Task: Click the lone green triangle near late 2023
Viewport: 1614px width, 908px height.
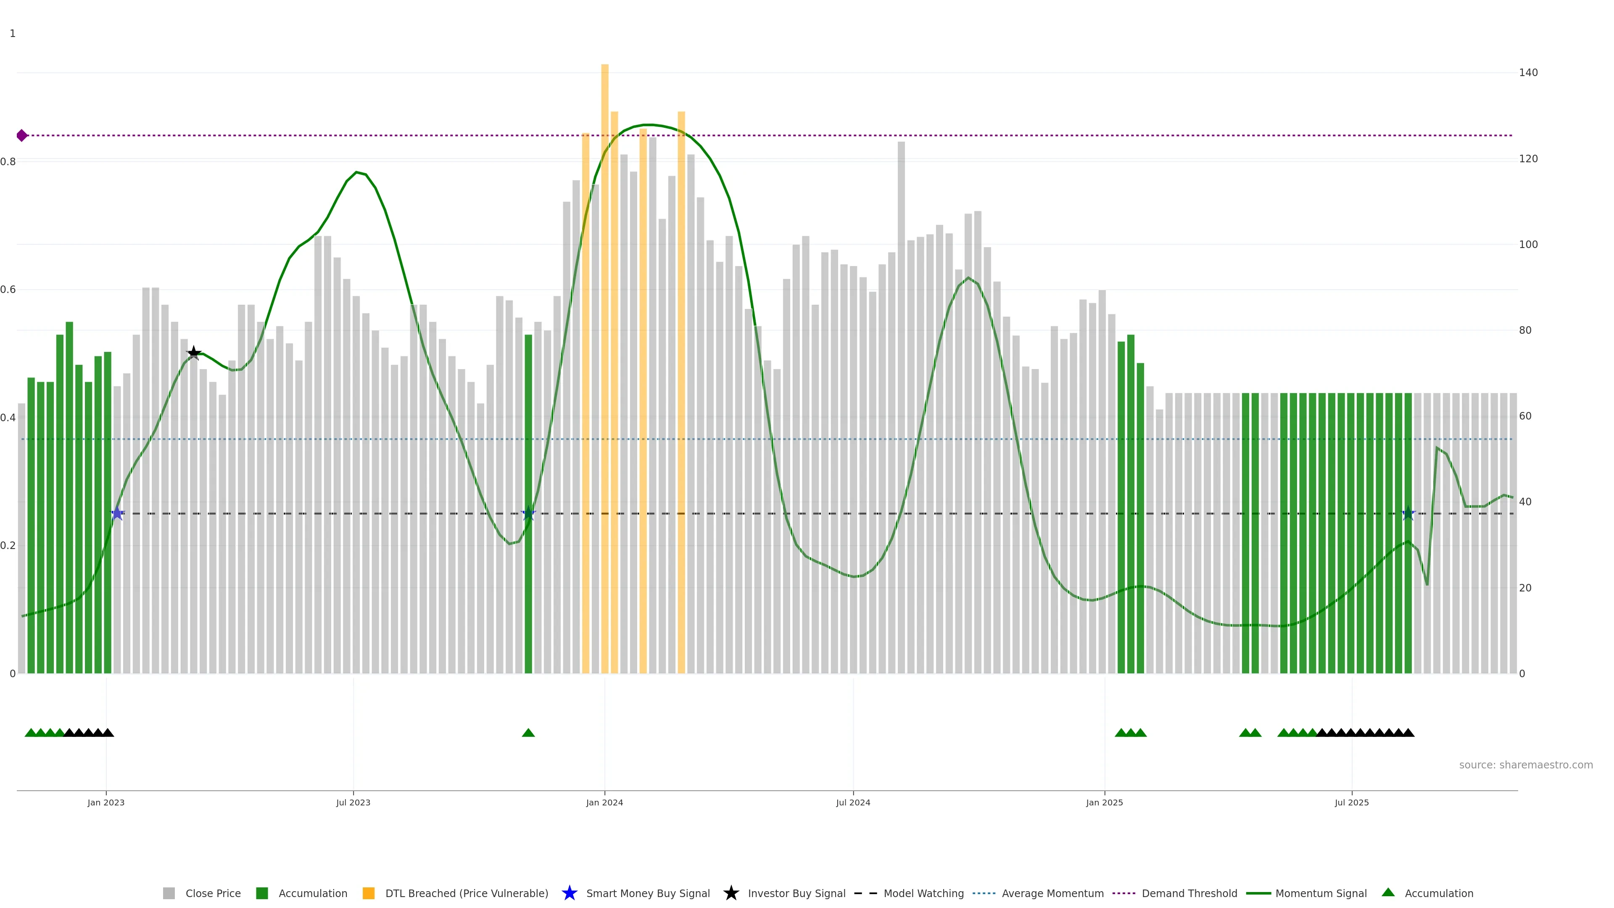Action: [528, 733]
